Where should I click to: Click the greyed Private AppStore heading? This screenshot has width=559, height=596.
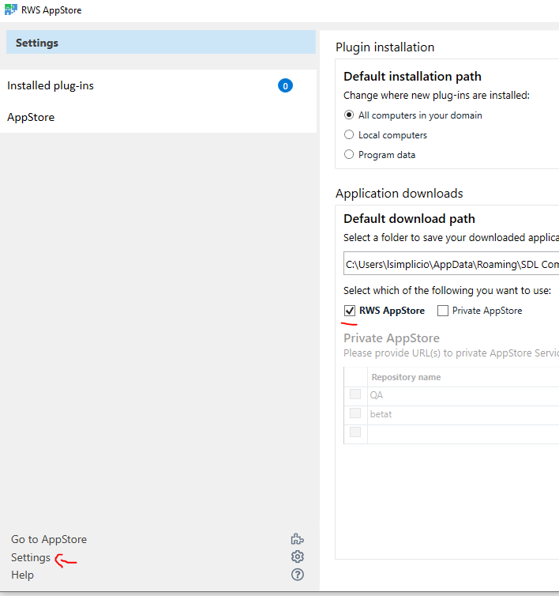392,338
